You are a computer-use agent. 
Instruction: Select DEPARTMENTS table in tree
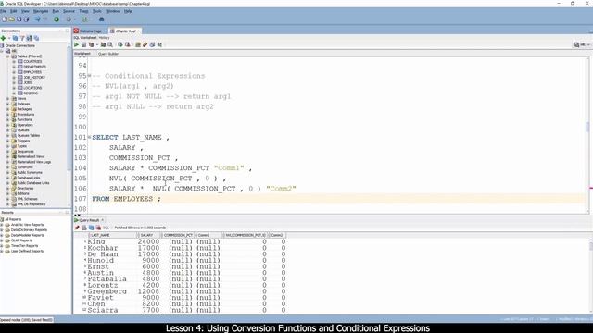(35, 67)
